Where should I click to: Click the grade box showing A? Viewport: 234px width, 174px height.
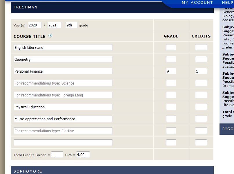(171, 71)
